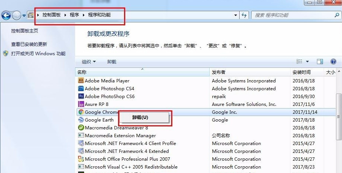The image size is (342, 173).
Task: Click 程序 in the breadcrumb path
Action: [74, 15]
